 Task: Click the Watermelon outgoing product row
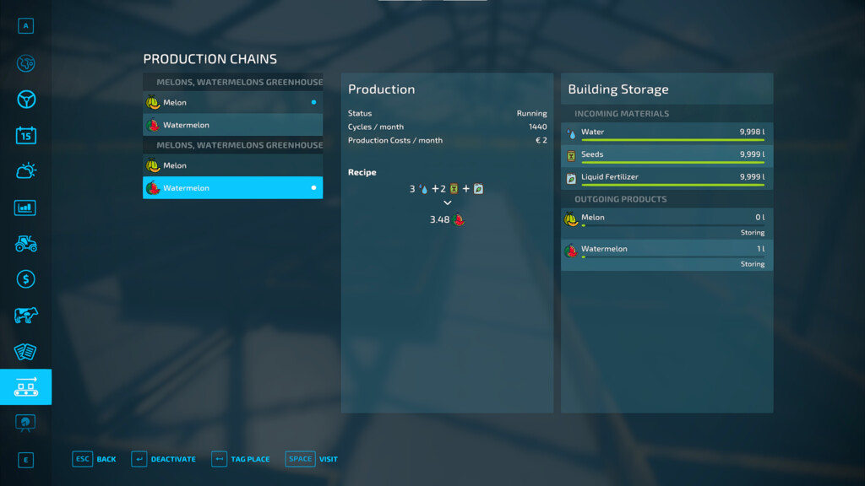click(667, 255)
